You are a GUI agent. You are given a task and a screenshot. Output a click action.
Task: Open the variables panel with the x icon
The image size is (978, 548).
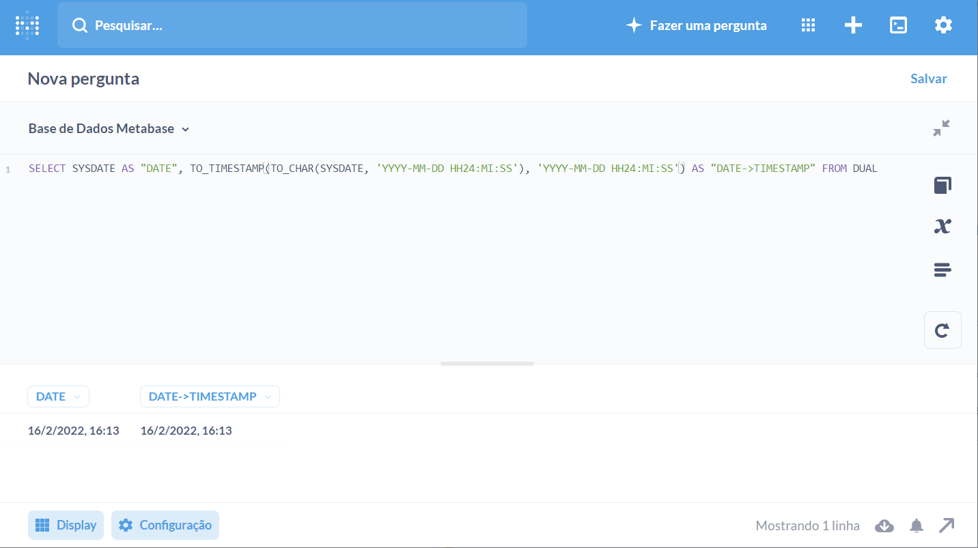tap(942, 226)
